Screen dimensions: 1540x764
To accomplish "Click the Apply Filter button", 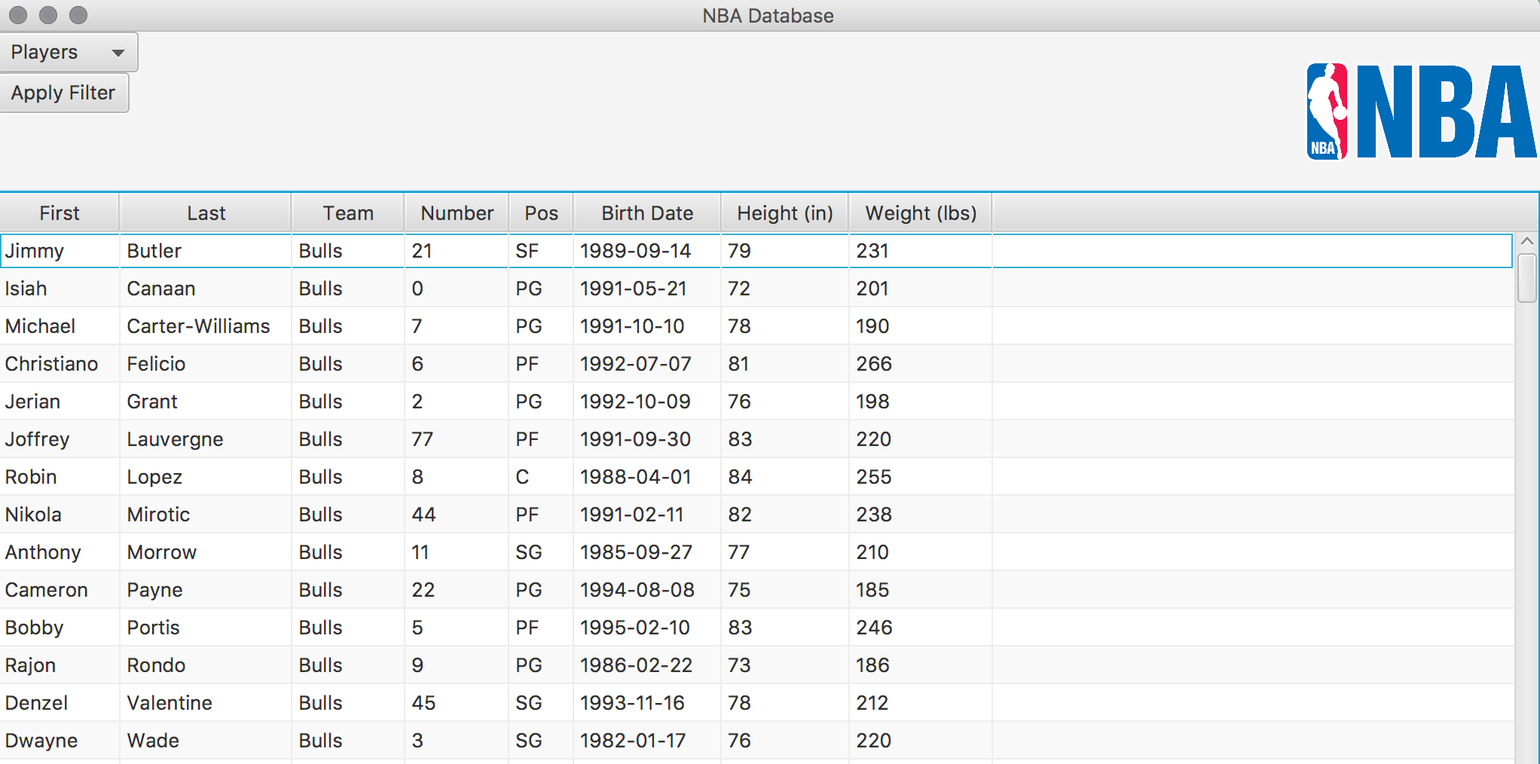I will click(64, 93).
